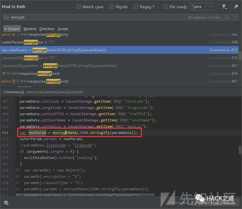Switch to the Scope tab
The width and height of the screenshot is (242, 209).
[63, 29]
